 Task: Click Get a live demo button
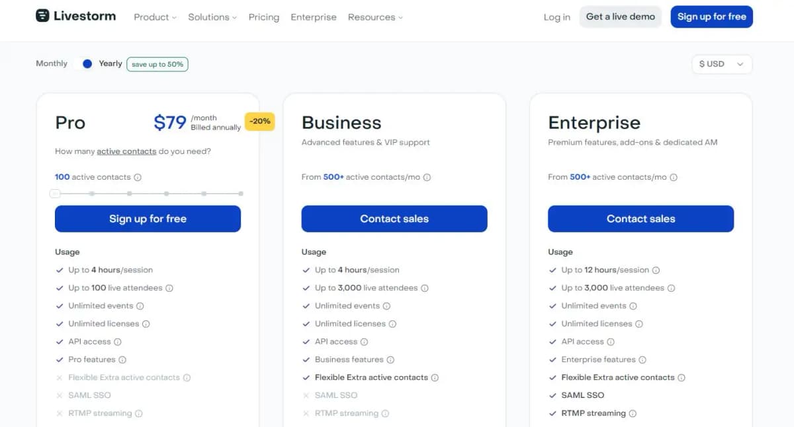click(x=621, y=17)
